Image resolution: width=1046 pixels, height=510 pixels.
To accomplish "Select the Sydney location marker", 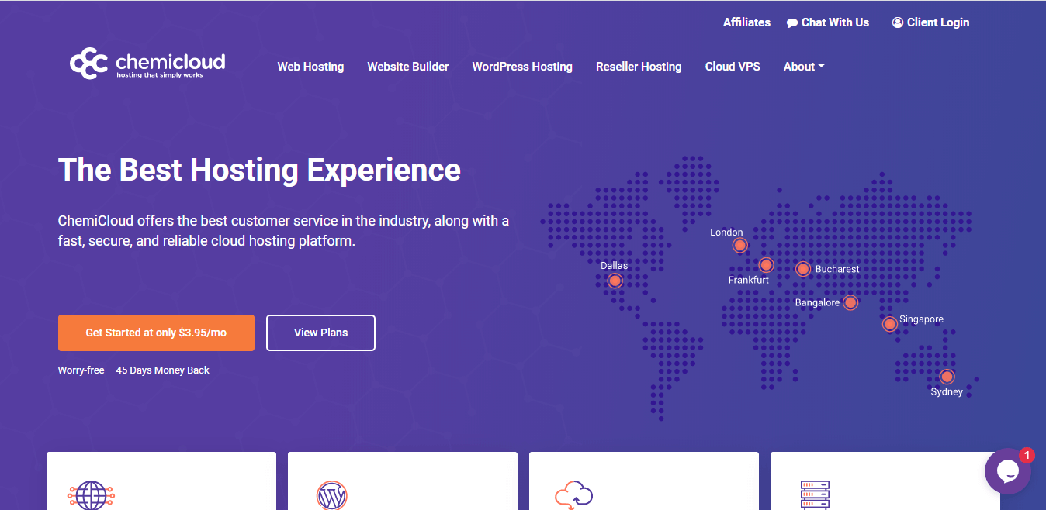I will tap(947, 377).
